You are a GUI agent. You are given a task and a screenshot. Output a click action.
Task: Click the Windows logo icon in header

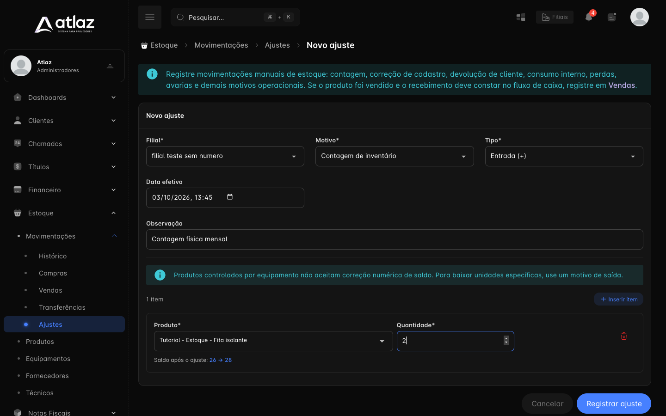pyautogui.click(x=521, y=17)
